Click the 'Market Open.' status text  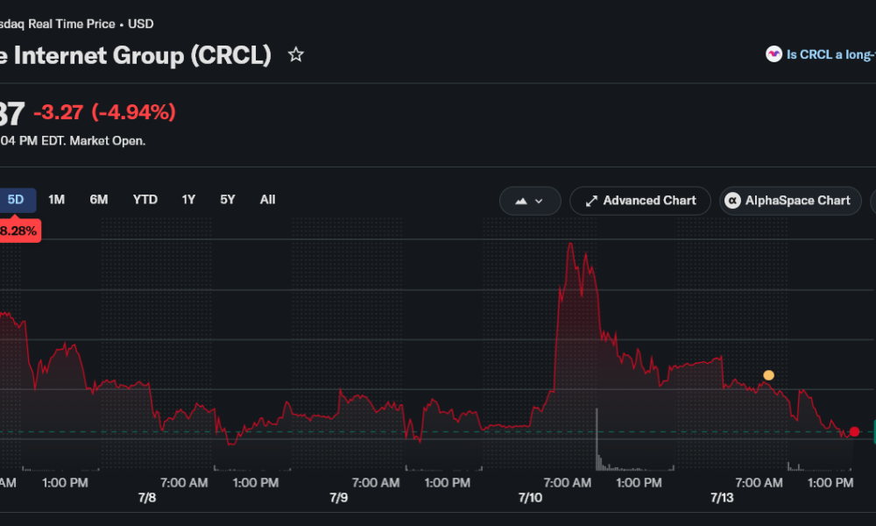[107, 141]
